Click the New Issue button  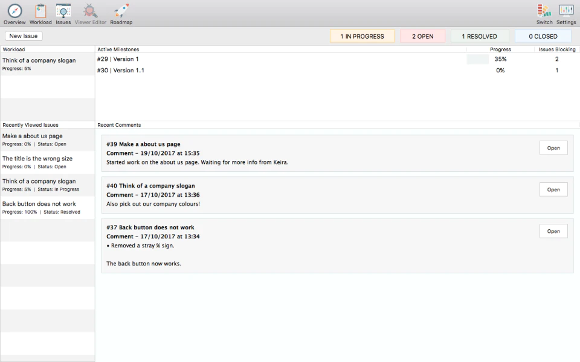click(24, 36)
